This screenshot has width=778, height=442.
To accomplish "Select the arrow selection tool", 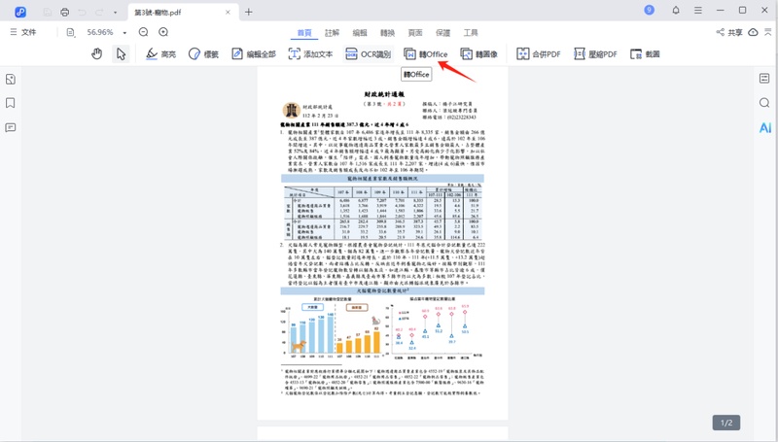I will (x=121, y=53).
